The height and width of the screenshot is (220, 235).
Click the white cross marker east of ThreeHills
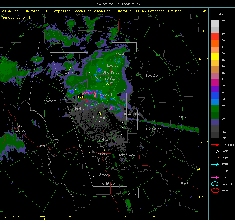click(148, 105)
